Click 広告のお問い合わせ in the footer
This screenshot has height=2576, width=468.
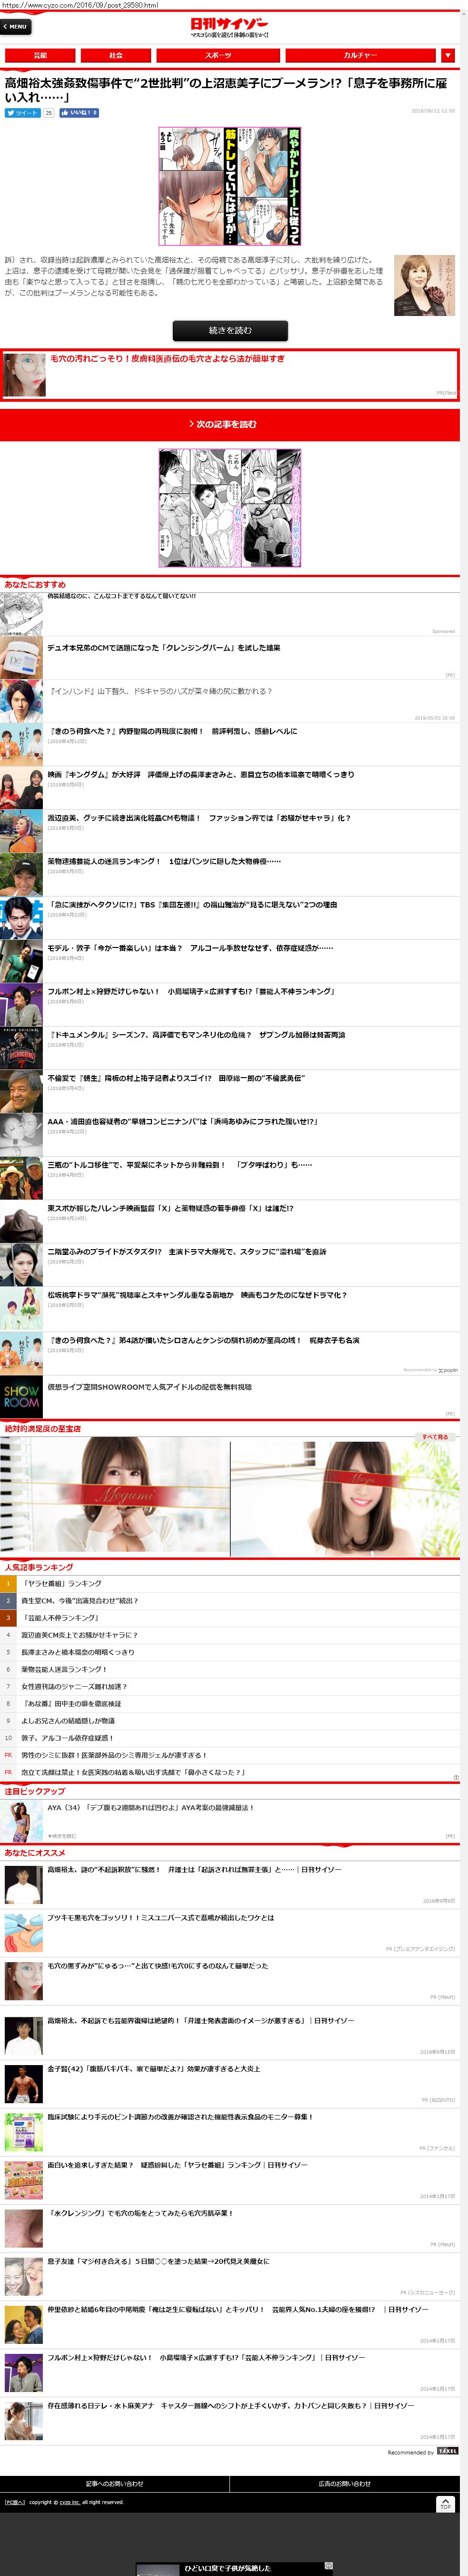click(345, 2483)
